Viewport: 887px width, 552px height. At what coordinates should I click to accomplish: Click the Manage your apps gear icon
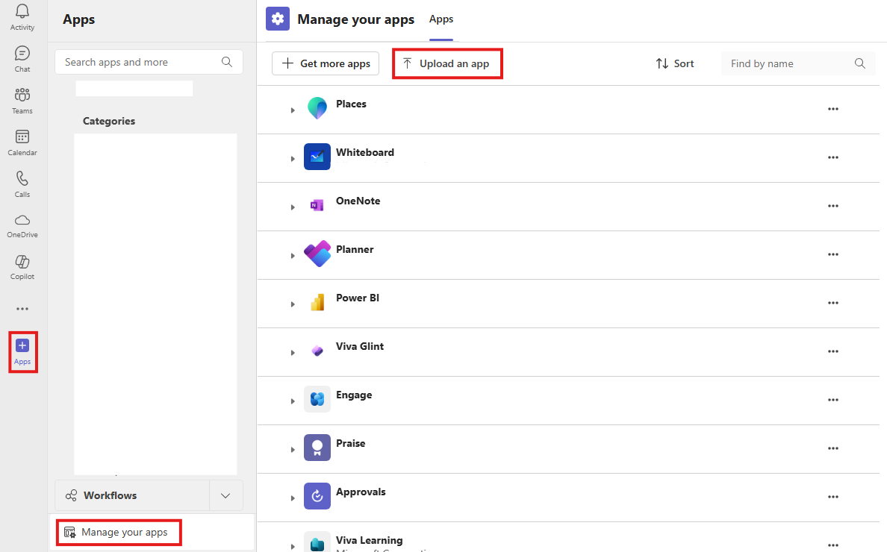(278, 19)
